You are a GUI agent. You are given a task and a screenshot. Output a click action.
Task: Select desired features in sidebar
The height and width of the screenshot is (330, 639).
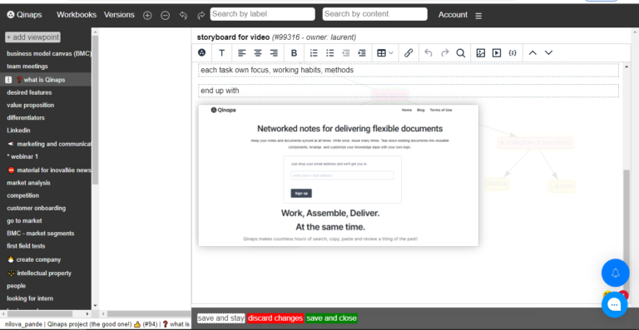tap(29, 93)
